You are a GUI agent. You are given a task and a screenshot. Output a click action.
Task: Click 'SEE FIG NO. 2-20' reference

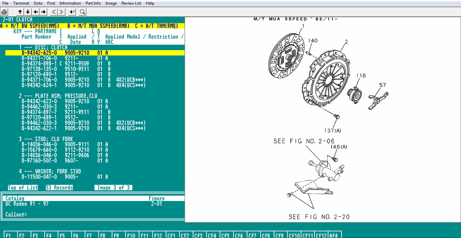click(x=319, y=217)
